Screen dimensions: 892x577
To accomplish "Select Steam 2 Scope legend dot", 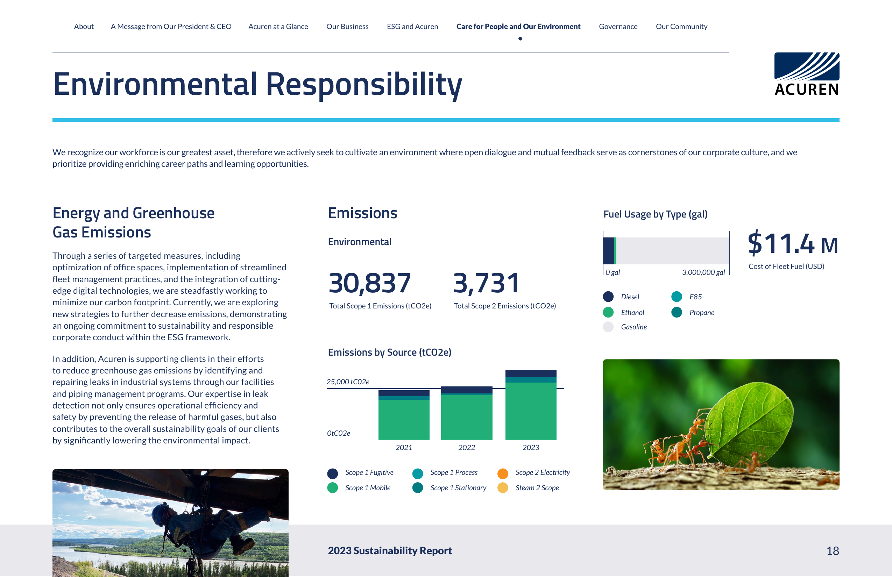I will tap(503, 488).
